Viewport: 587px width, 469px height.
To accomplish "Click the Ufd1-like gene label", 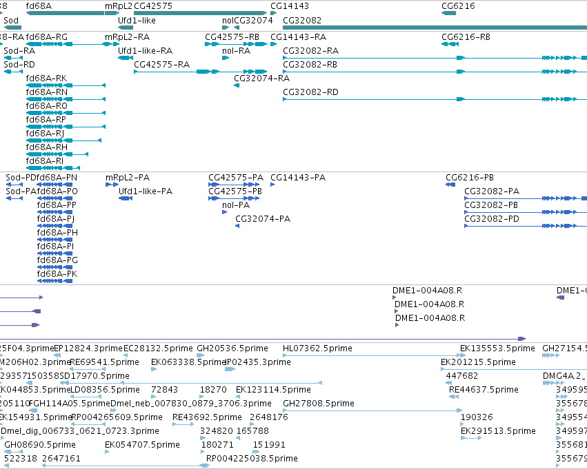I will [137, 21].
